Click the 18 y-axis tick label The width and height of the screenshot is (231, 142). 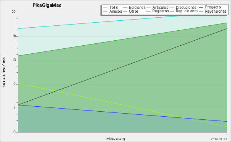(14, 36)
